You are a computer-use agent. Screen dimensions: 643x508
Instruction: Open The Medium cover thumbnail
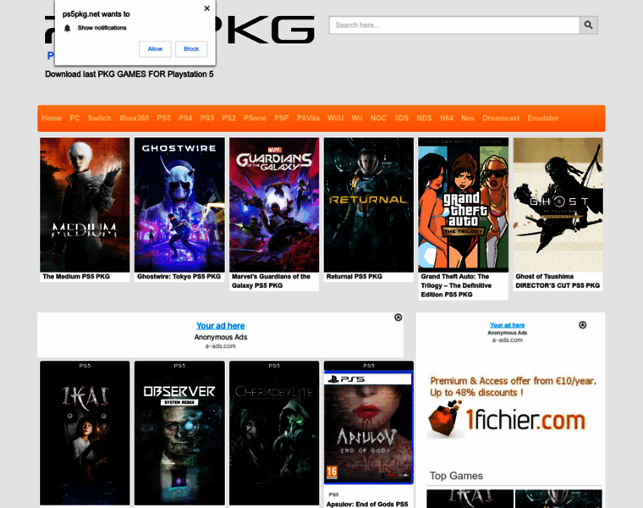coord(85,205)
